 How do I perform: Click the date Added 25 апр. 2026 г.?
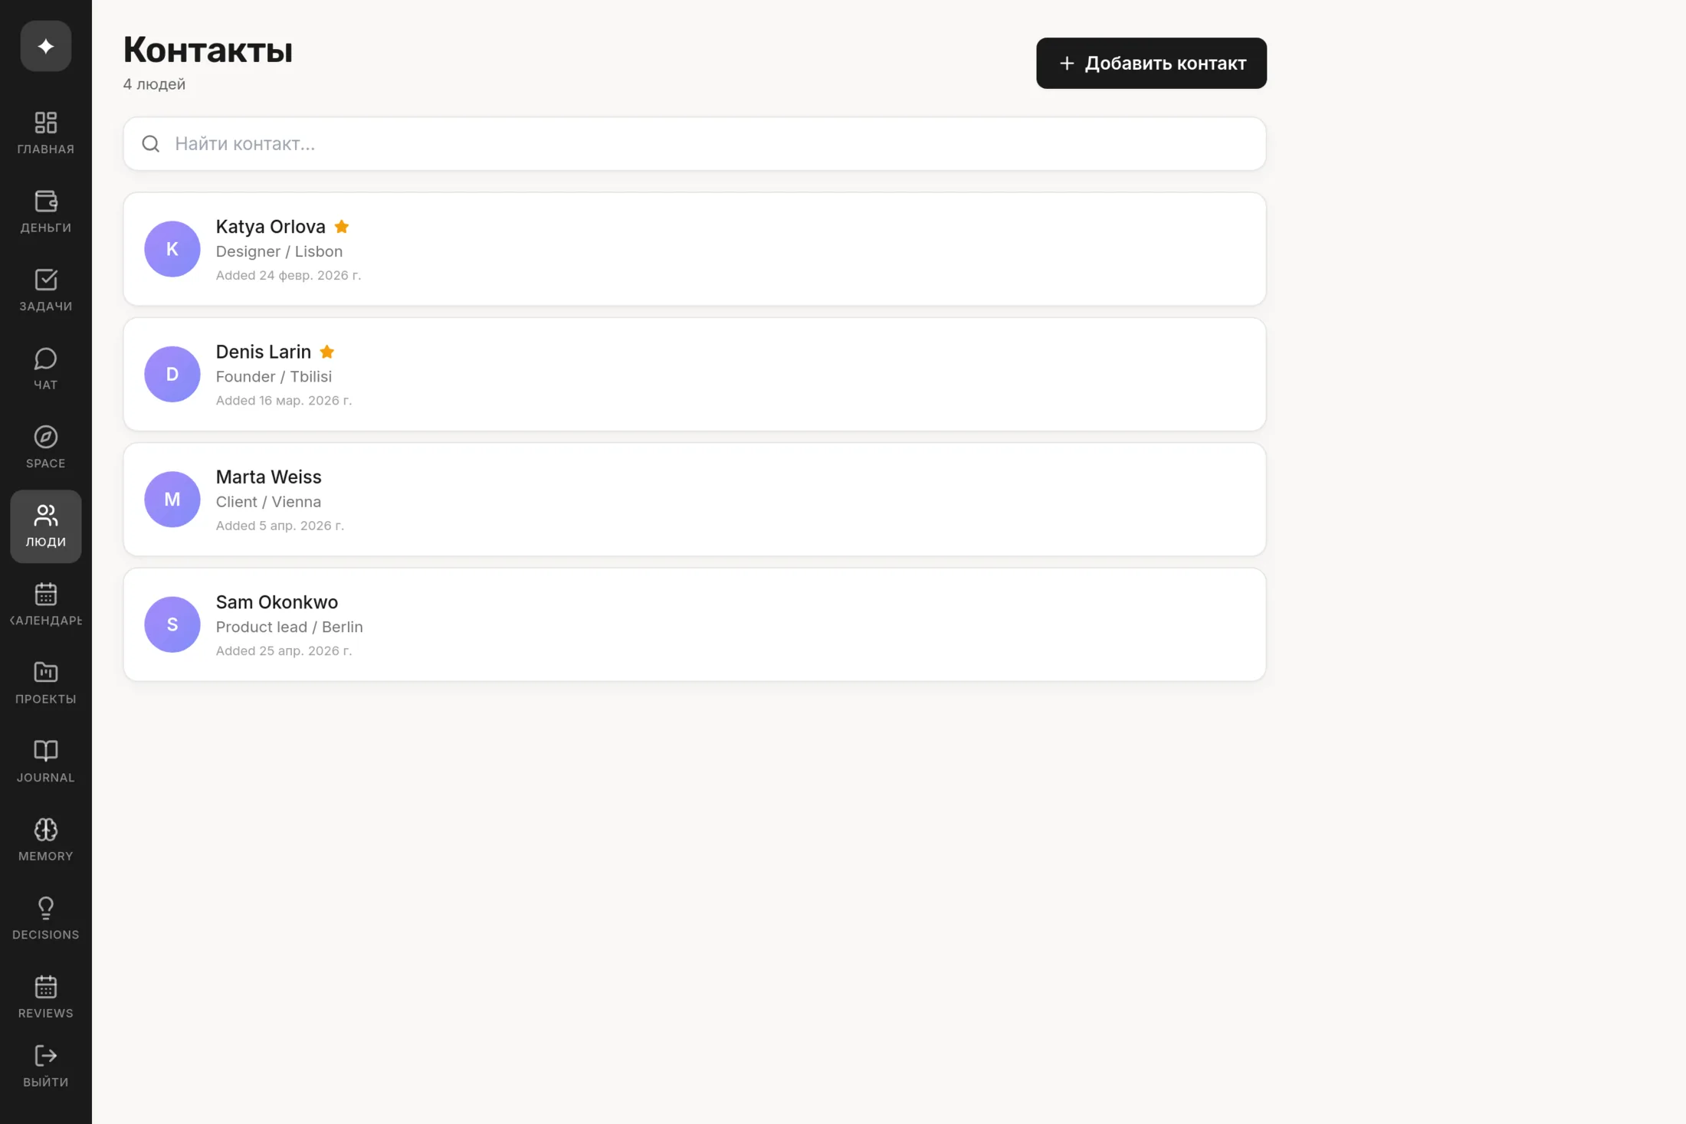tap(284, 650)
